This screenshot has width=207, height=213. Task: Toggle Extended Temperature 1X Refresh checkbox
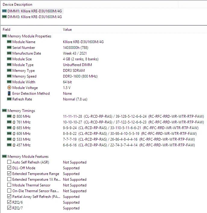pyautogui.click(x=9, y=179)
